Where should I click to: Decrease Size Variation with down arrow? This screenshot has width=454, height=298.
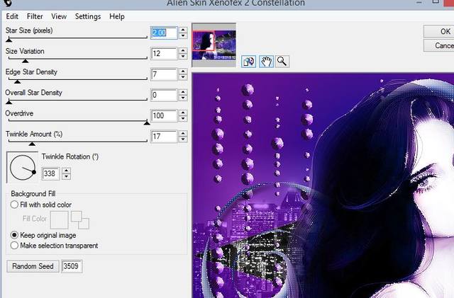(x=183, y=57)
